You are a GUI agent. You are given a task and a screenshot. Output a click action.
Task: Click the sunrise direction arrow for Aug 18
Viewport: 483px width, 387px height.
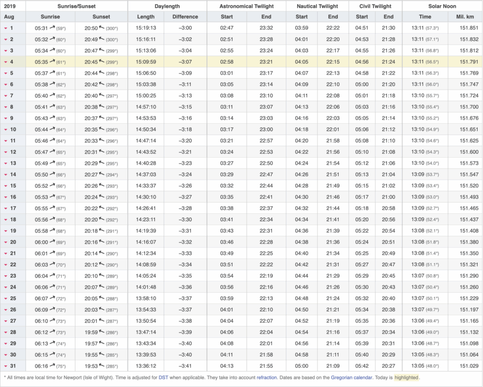pyautogui.click(x=52, y=219)
